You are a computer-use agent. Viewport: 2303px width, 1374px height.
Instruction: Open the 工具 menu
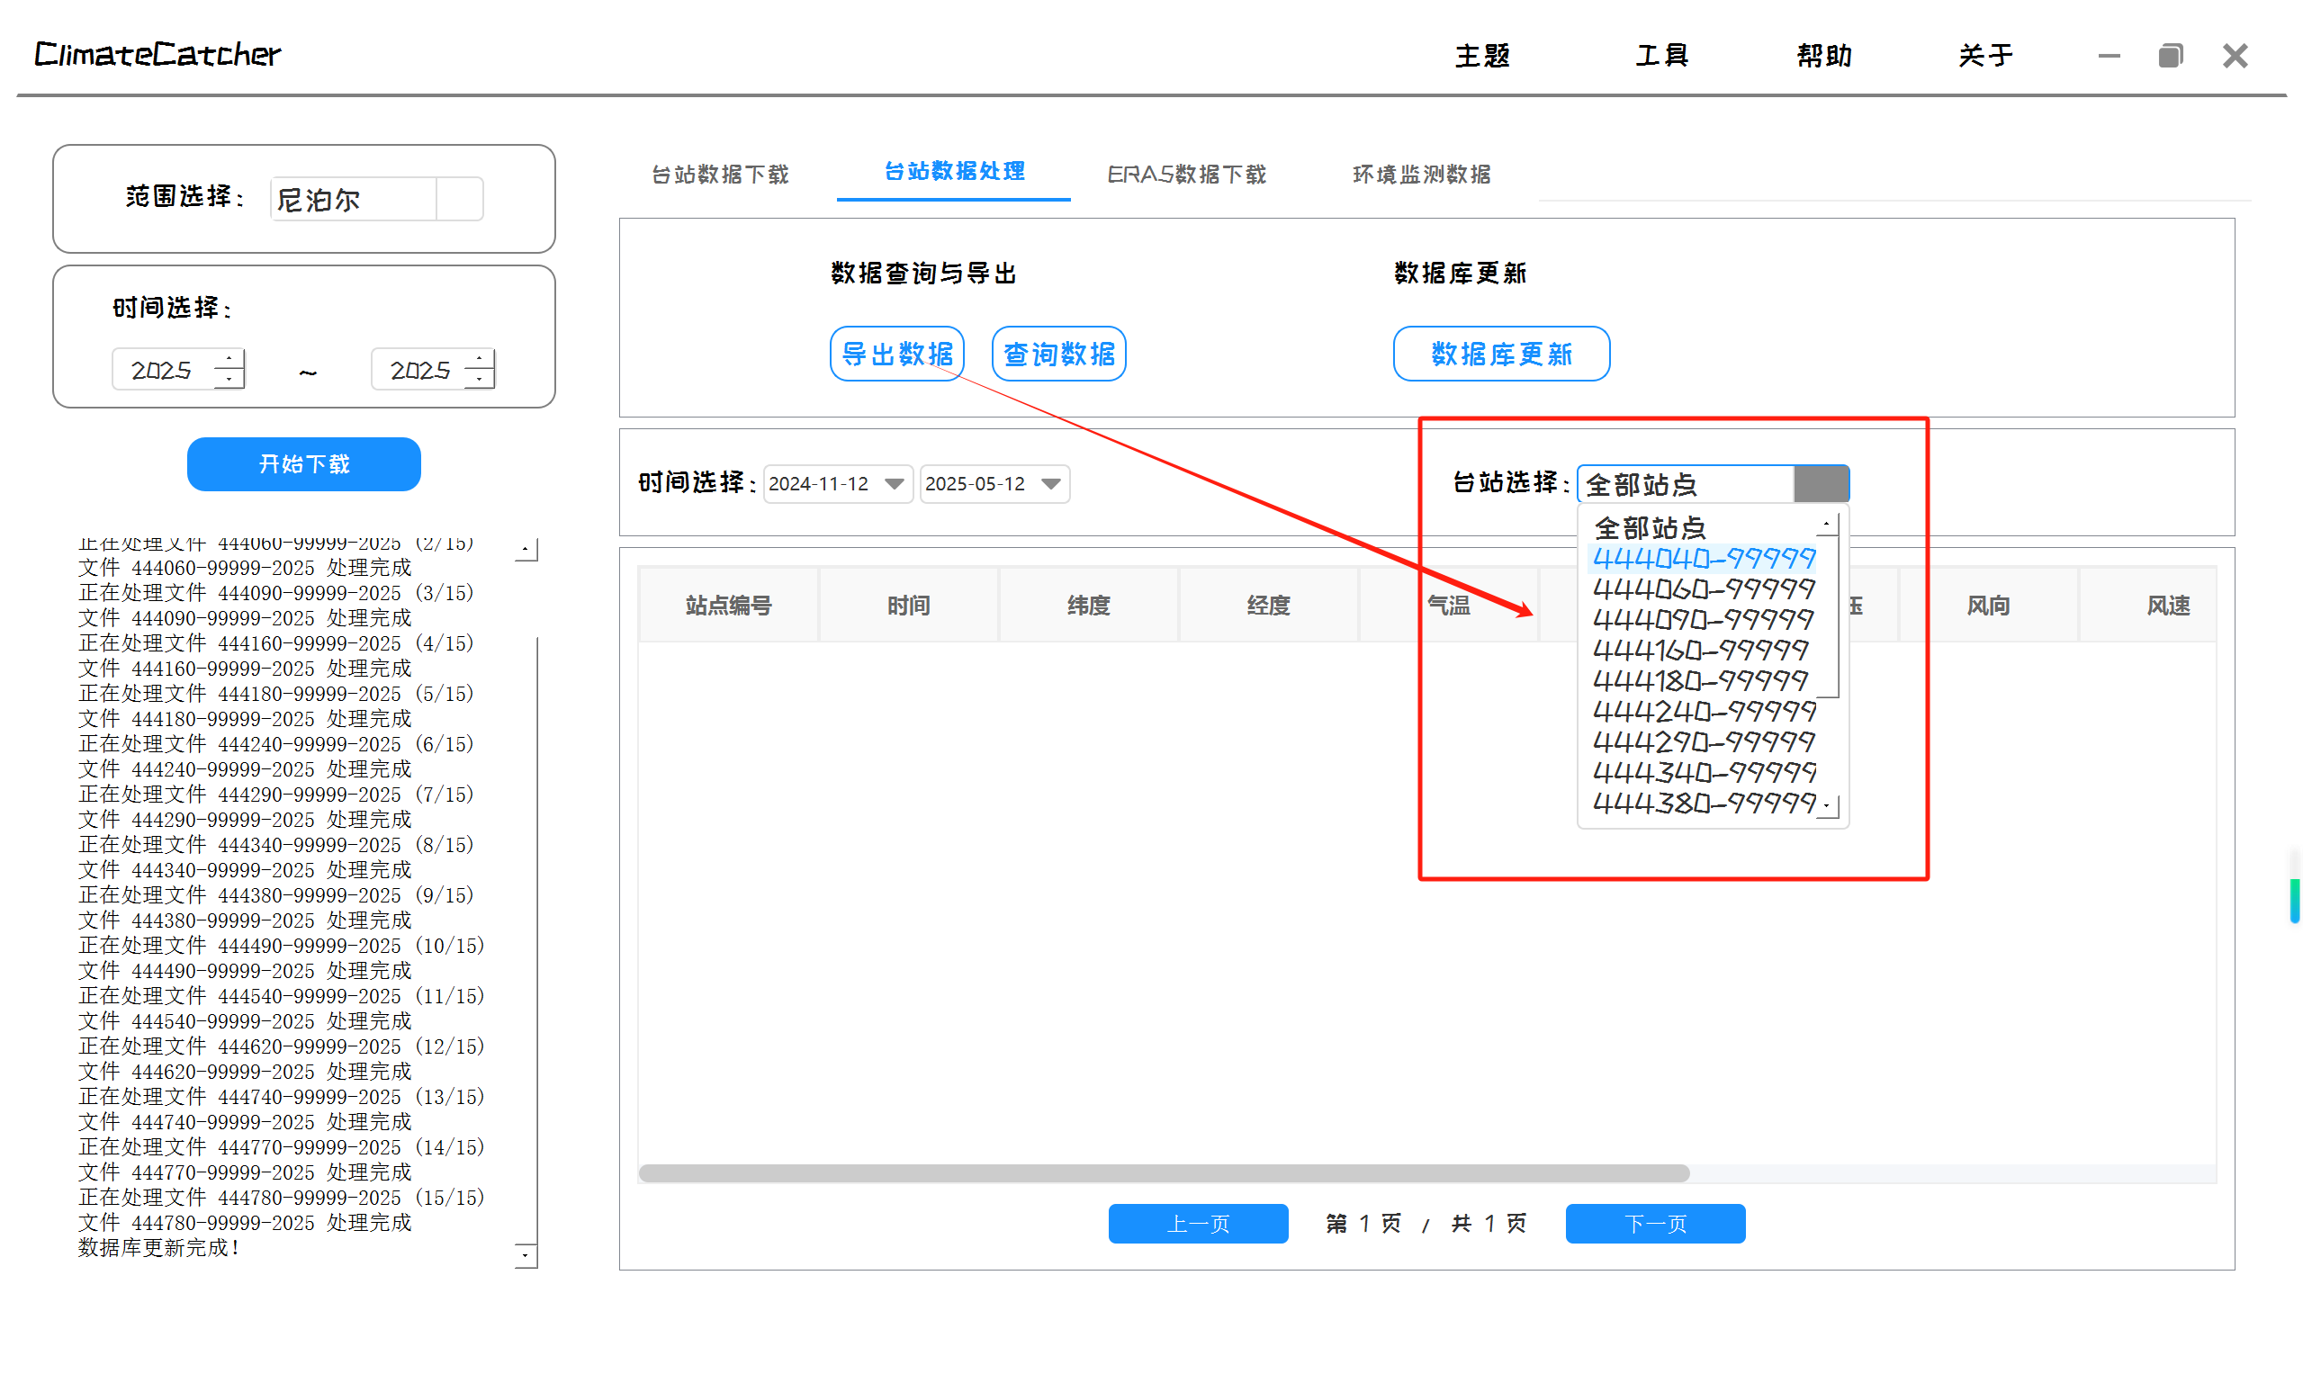(x=1661, y=56)
